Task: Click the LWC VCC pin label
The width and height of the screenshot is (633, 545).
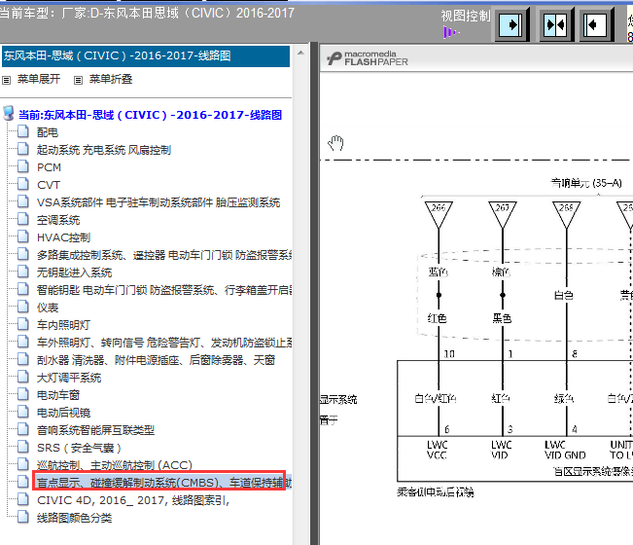Action: coord(438,450)
